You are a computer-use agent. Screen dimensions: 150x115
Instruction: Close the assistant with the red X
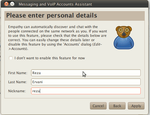[x=6, y=4]
